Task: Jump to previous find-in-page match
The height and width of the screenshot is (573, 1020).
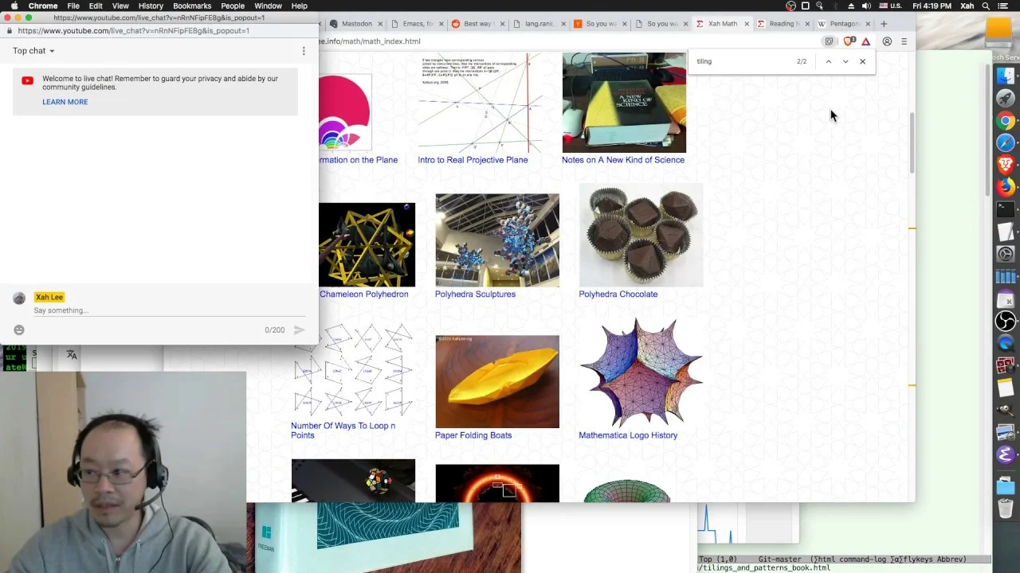Action: [x=828, y=61]
